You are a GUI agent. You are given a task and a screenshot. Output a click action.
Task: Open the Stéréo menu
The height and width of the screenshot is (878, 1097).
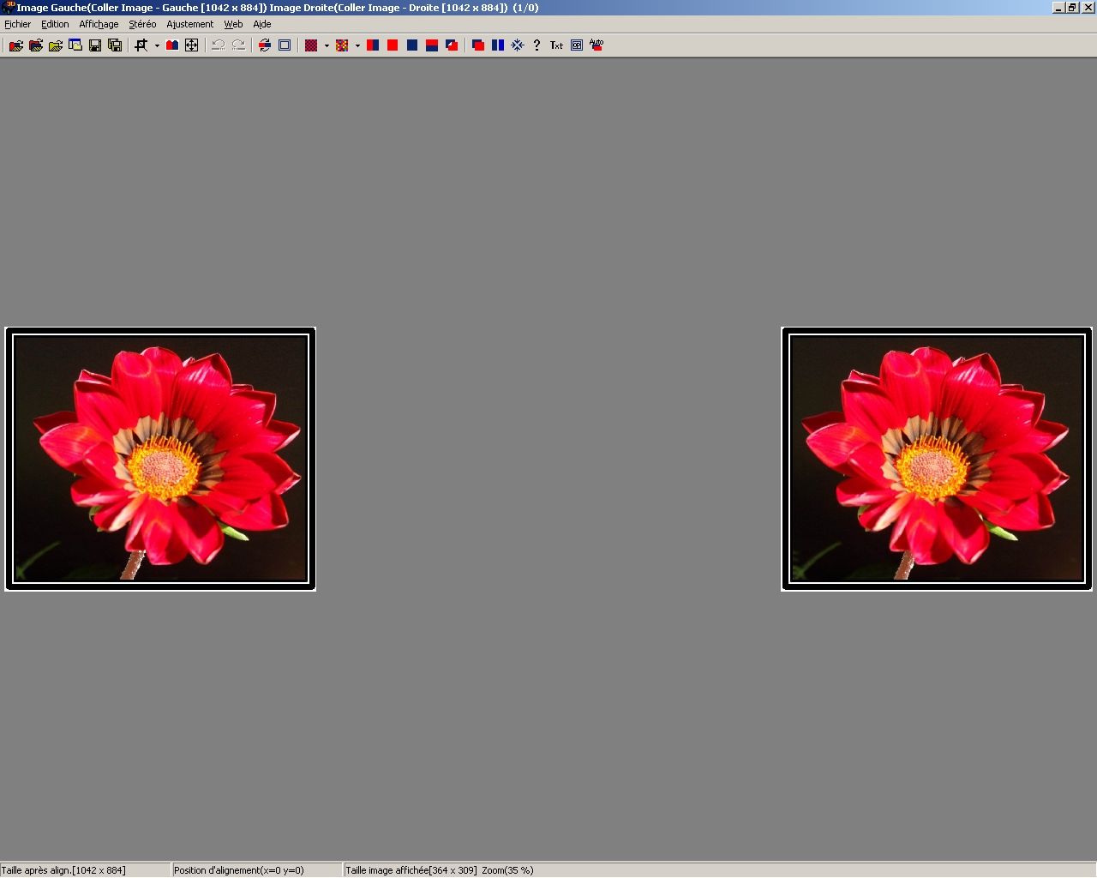142,24
